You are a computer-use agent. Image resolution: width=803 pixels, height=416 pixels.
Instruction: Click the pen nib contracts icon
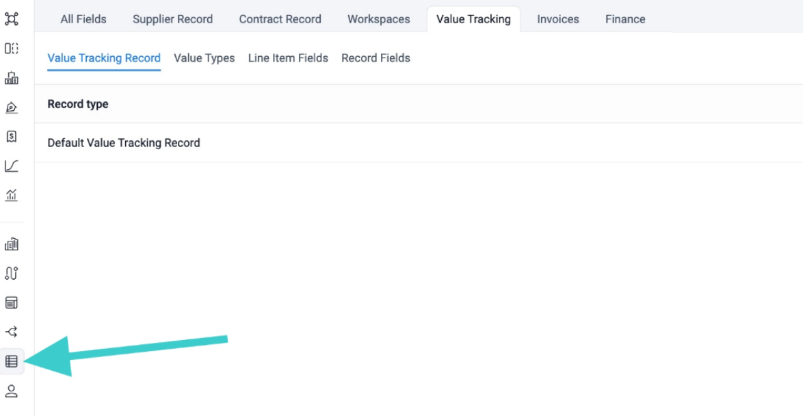(x=12, y=107)
